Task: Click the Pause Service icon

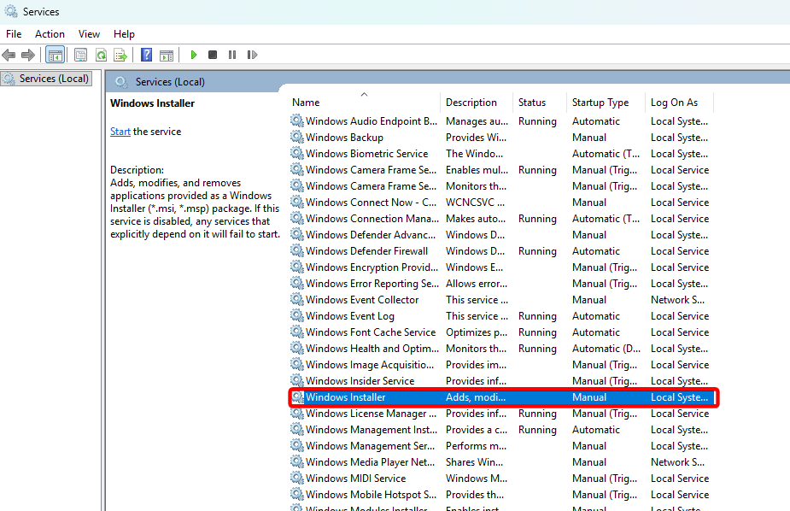Action: point(232,55)
